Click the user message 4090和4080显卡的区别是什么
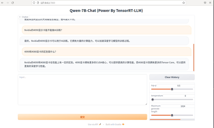 coord(106,51)
